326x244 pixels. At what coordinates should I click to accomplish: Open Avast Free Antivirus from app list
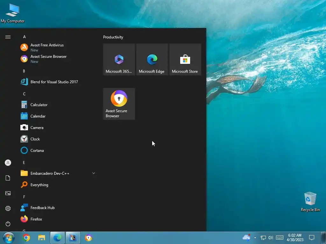58,47
